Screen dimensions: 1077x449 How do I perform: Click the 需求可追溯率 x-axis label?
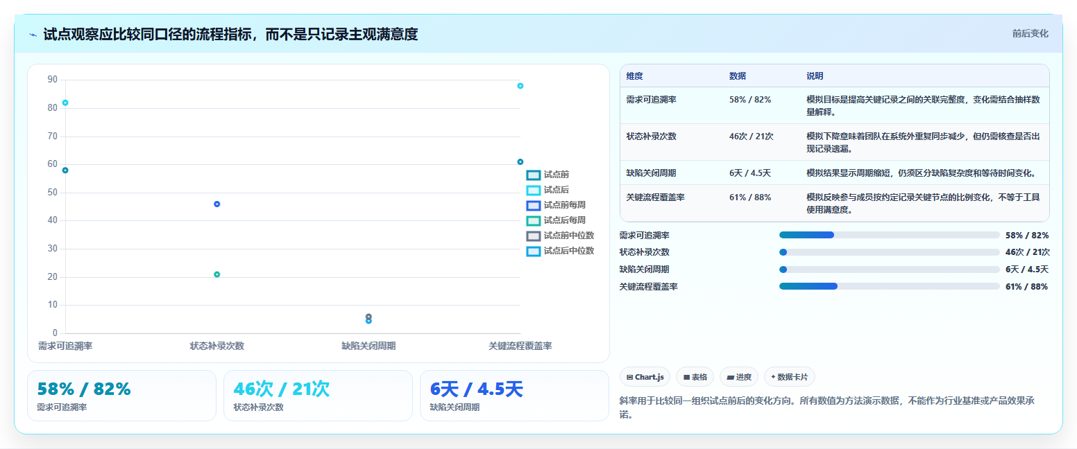tap(65, 346)
